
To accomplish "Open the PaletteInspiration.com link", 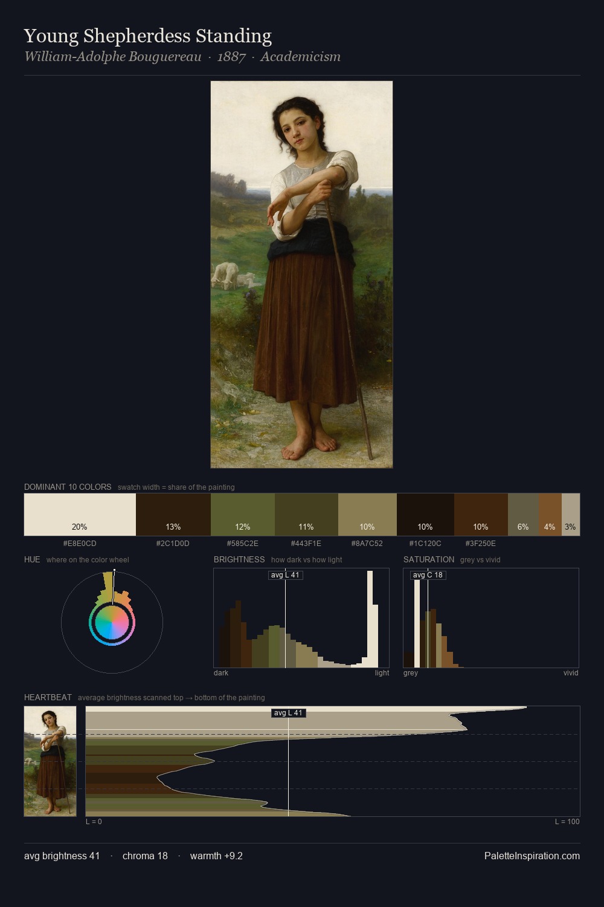I will point(532,856).
